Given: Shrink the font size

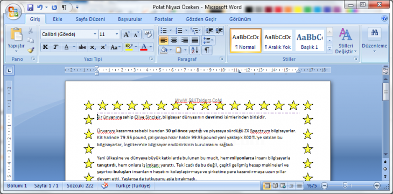Looking at the screenshot, I should [x=136, y=34].
